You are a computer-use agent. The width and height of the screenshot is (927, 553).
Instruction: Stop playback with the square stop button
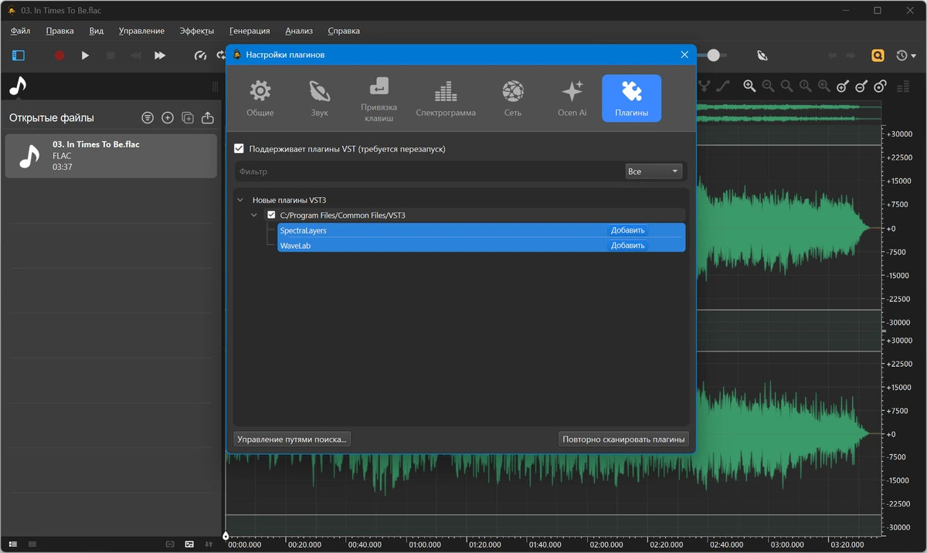pyautogui.click(x=110, y=56)
